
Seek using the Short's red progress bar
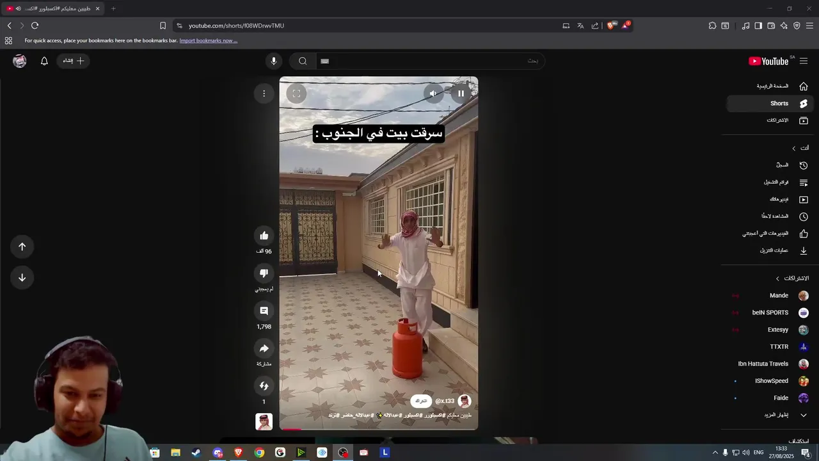click(379, 429)
